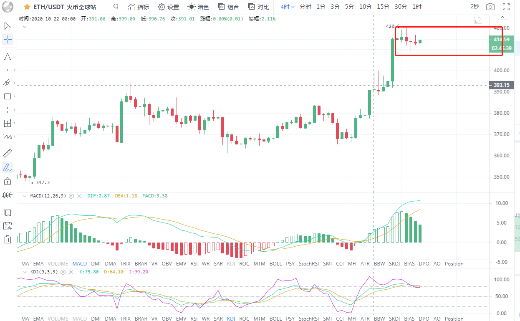
Task: Toggle dark theme (暗色)
Action: point(198,7)
